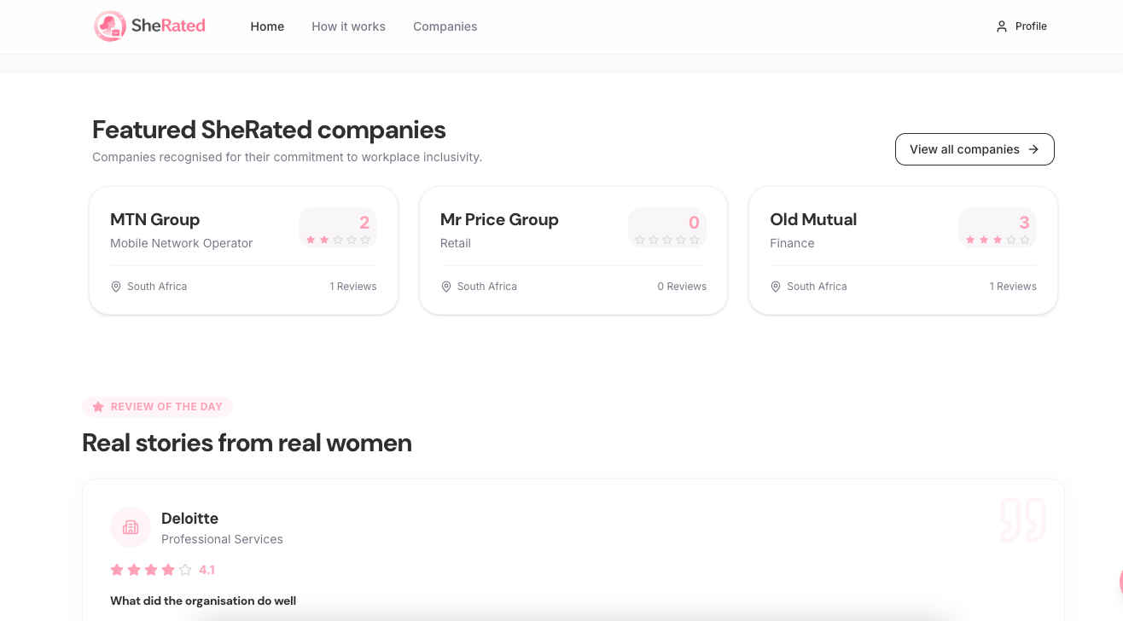
Task: Click the '0 Reviews' text on Mr Price card
Action: coord(682,287)
